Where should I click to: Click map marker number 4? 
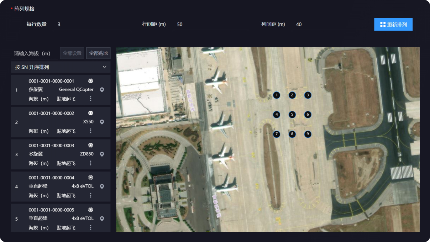[277, 114]
